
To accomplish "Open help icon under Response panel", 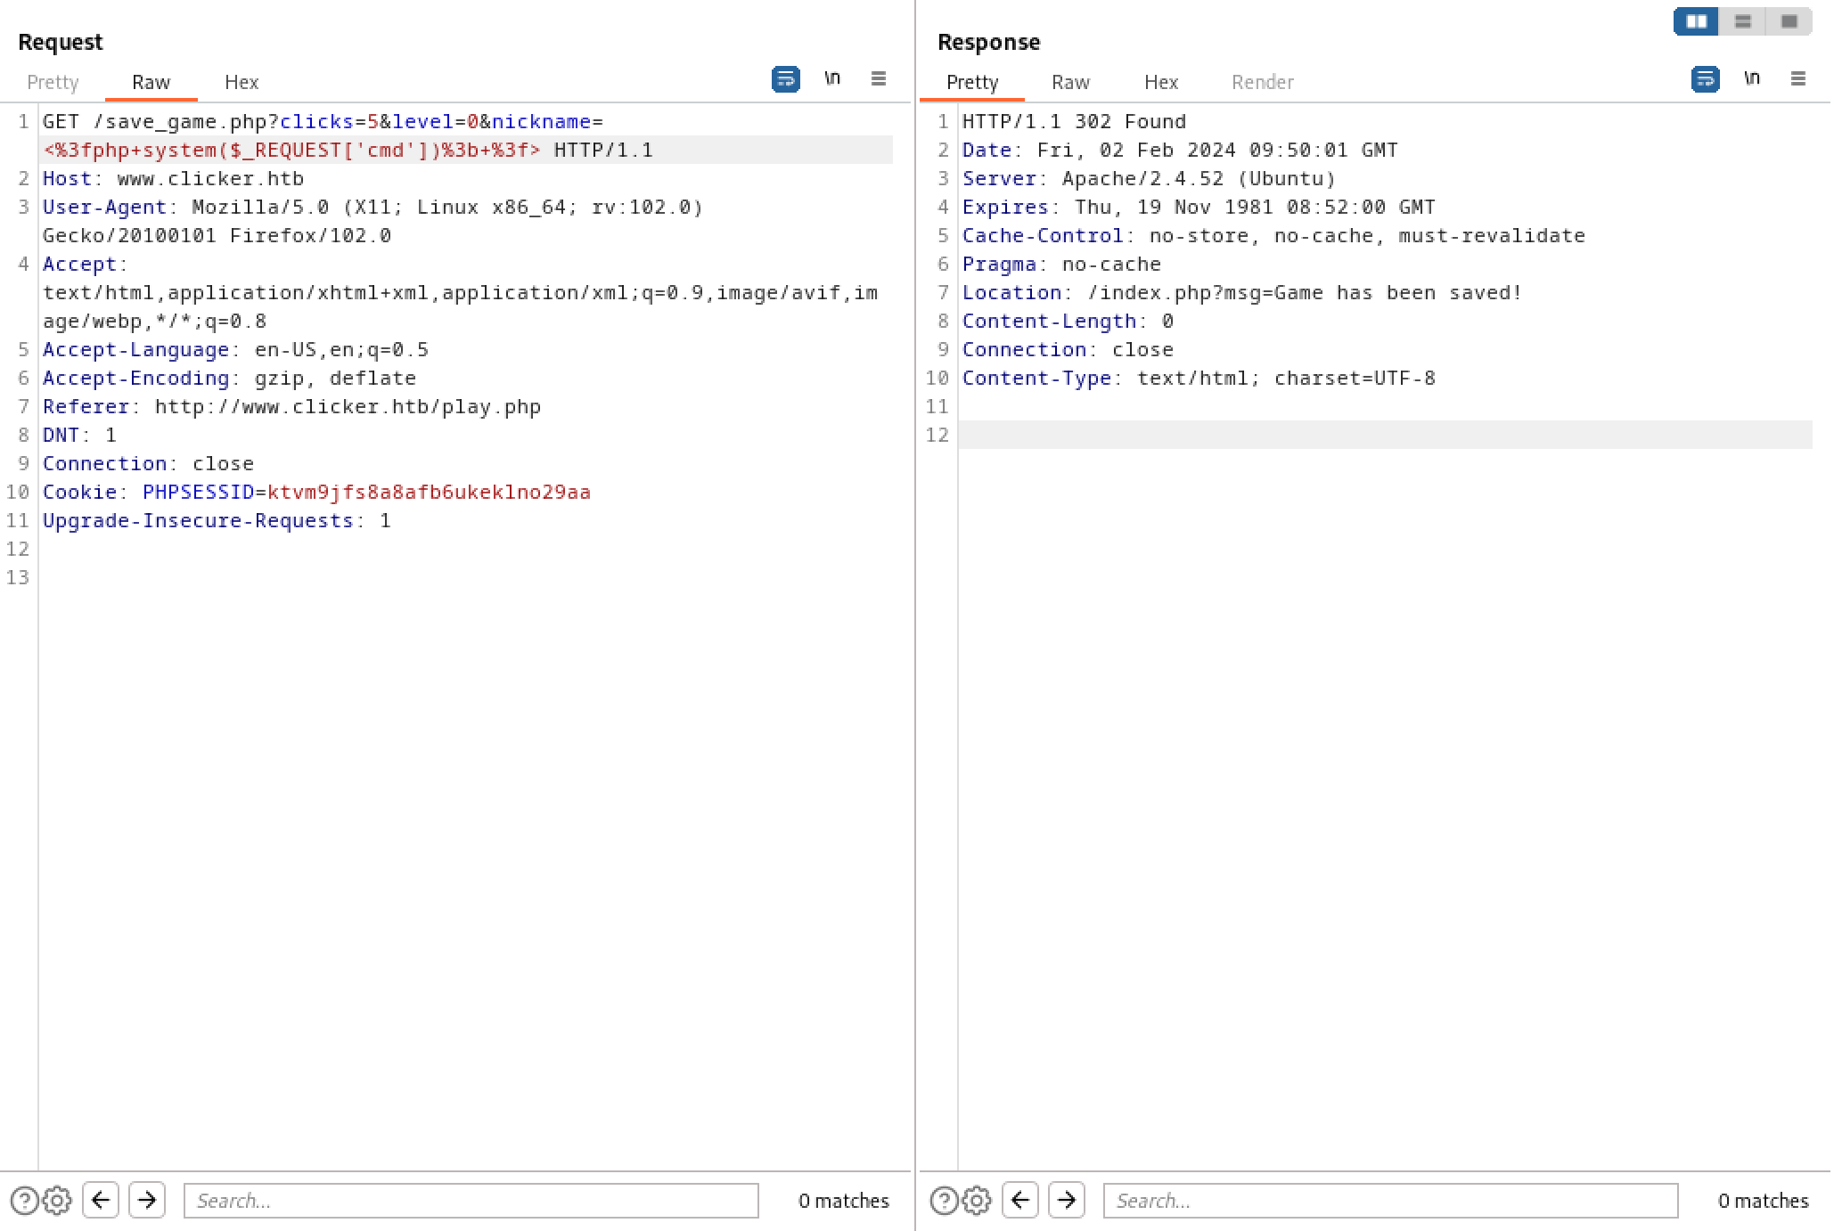I will click(x=945, y=1201).
